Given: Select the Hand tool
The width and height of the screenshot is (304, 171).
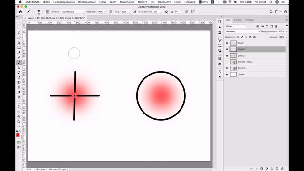Looking at the screenshot, I should coord(19,117).
